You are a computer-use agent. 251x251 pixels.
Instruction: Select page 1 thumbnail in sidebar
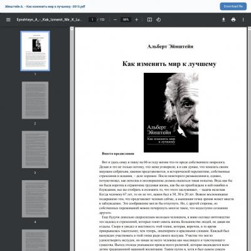click(x=35, y=51)
